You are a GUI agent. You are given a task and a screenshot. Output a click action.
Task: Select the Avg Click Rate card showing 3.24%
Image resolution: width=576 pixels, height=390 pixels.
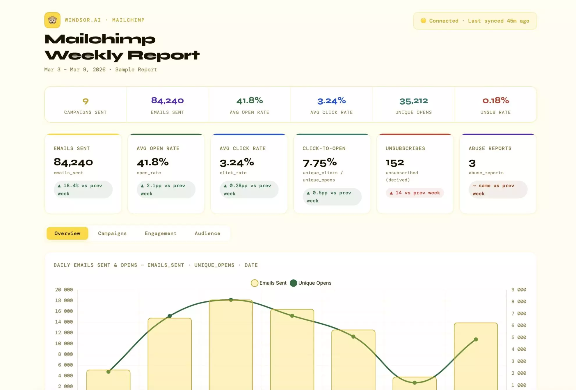pos(249,173)
